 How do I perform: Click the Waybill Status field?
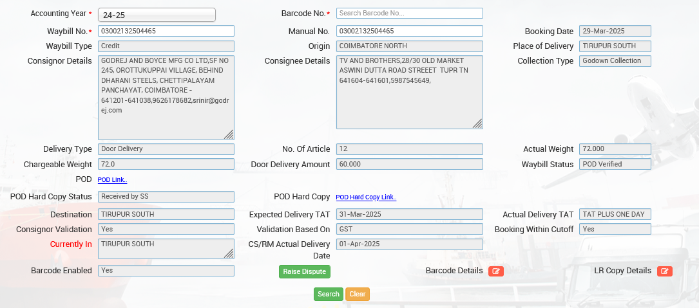coord(615,164)
